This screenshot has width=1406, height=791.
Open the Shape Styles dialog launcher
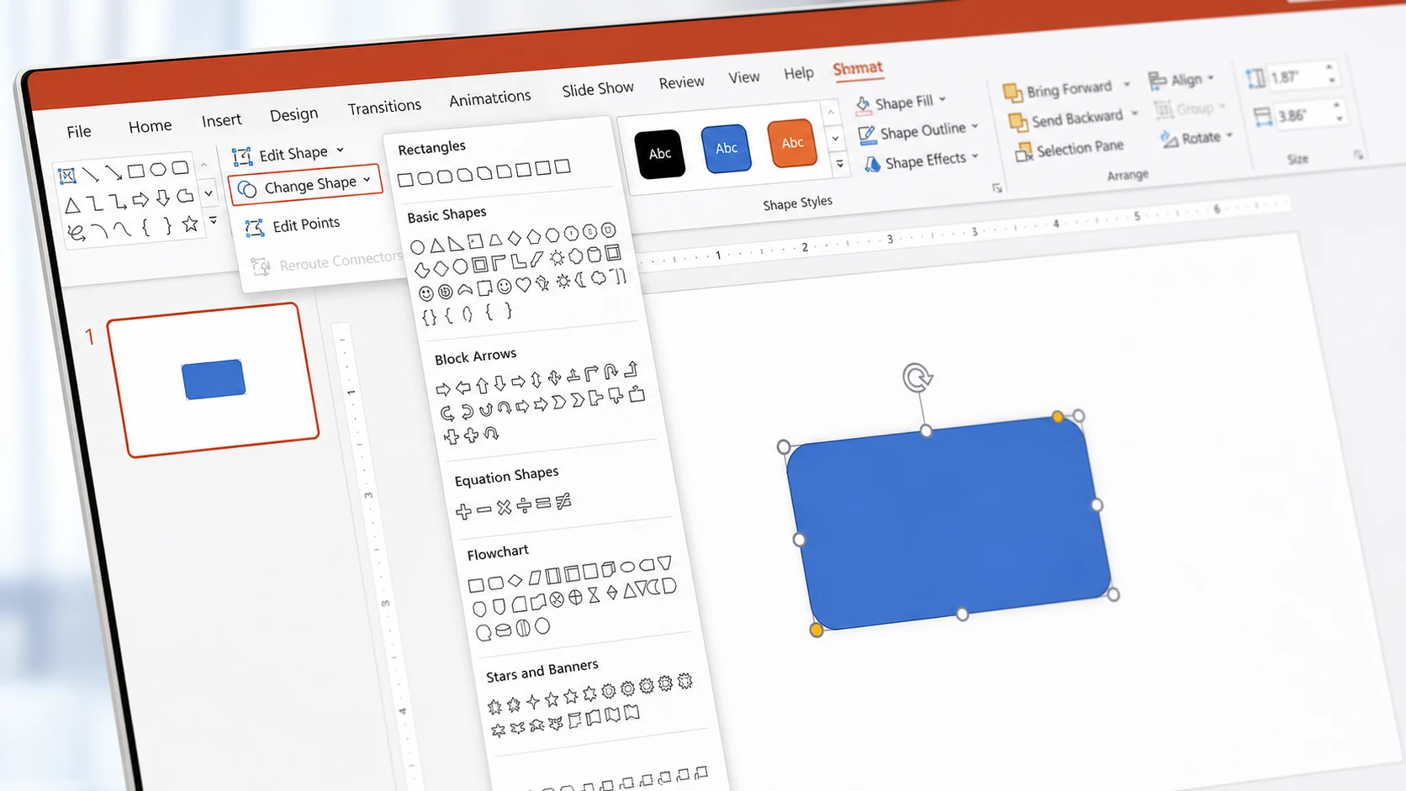tap(997, 187)
